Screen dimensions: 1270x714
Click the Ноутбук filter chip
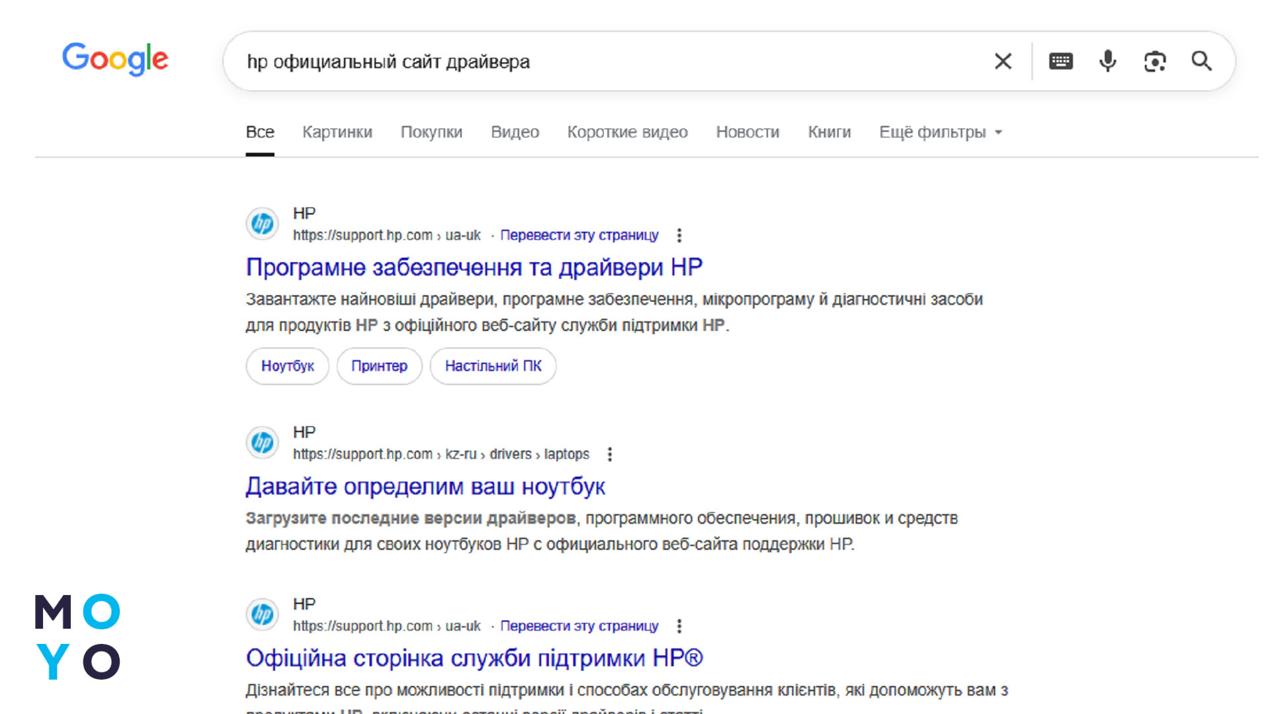(x=287, y=366)
